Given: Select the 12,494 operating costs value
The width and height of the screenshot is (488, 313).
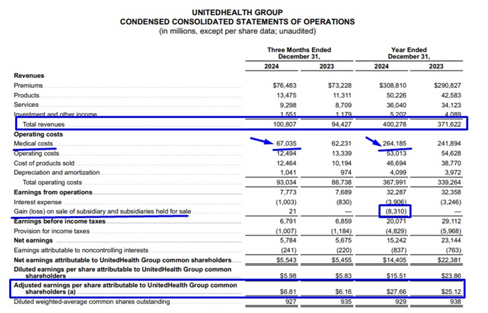Looking at the screenshot, I should pyautogui.click(x=286, y=154).
